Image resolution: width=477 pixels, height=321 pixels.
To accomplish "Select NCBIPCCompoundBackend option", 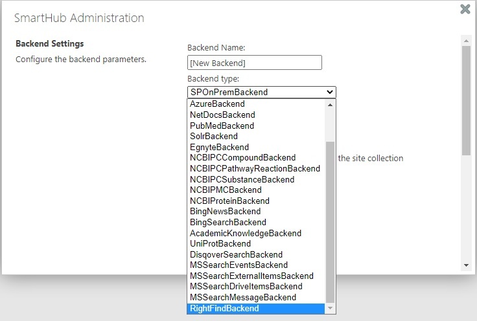I will coord(242,158).
